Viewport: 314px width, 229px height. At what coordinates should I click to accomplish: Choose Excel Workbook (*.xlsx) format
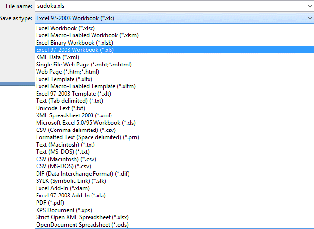click(x=174, y=28)
